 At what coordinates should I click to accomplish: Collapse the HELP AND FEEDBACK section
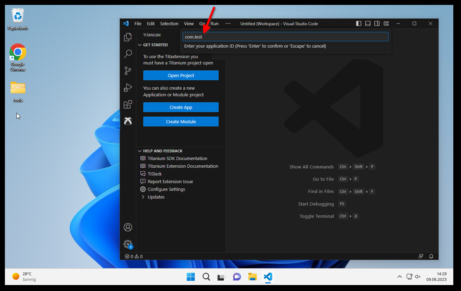pyautogui.click(x=163, y=151)
